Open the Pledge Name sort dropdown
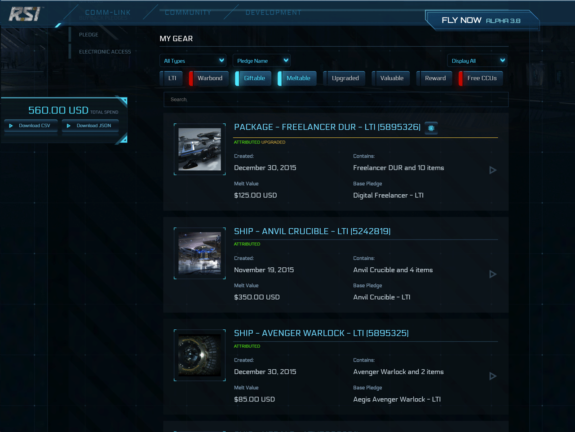The width and height of the screenshot is (575, 432). (x=261, y=61)
